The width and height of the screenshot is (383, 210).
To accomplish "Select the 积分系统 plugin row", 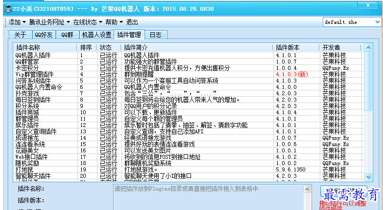I will pos(188,106).
